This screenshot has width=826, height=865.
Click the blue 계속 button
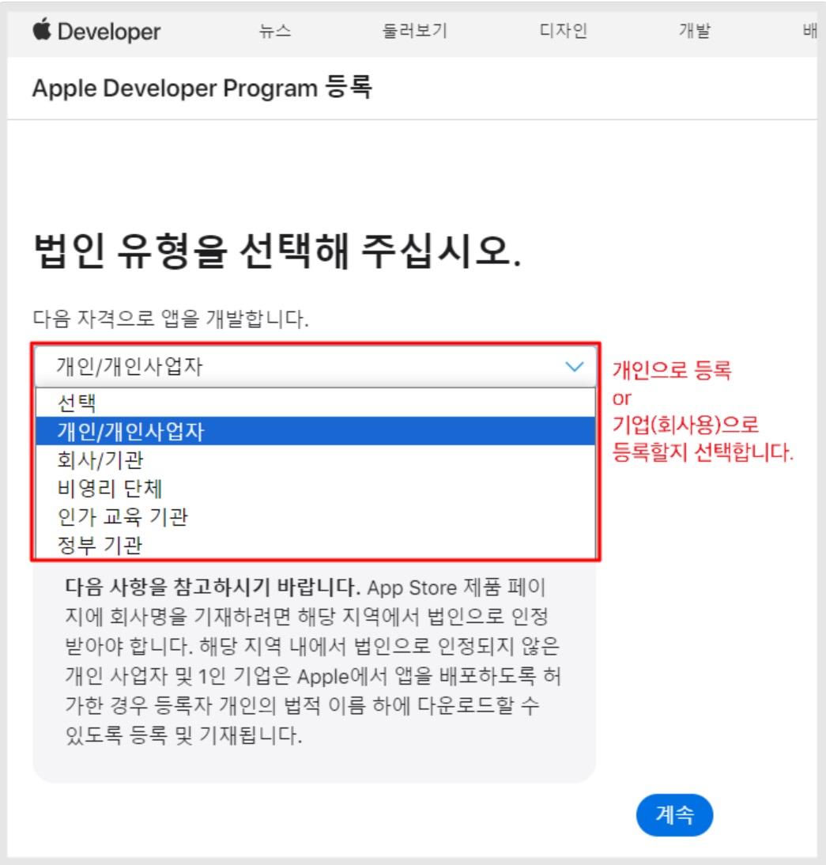tap(674, 815)
